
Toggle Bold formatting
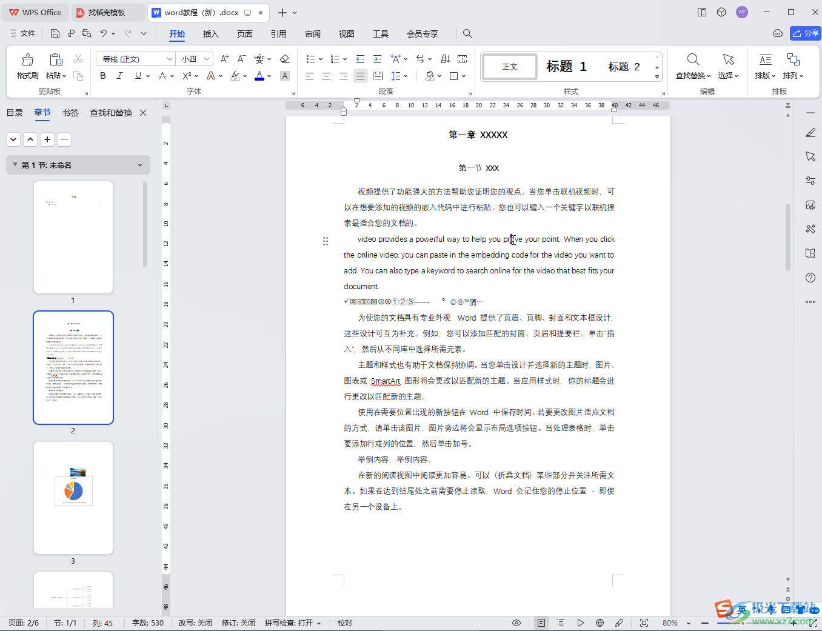coord(103,76)
